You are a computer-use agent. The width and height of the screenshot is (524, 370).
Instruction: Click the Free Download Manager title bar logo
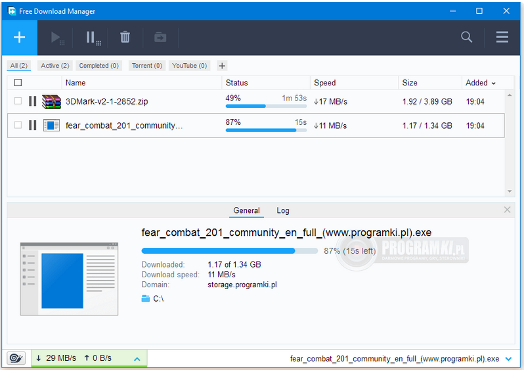[12, 11]
